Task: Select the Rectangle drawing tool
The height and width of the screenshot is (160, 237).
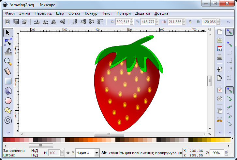Action: click(8, 81)
